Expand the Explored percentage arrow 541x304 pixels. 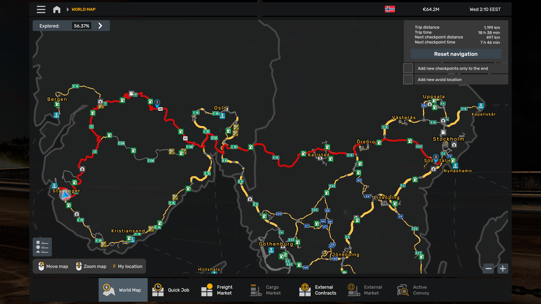[100, 26]
